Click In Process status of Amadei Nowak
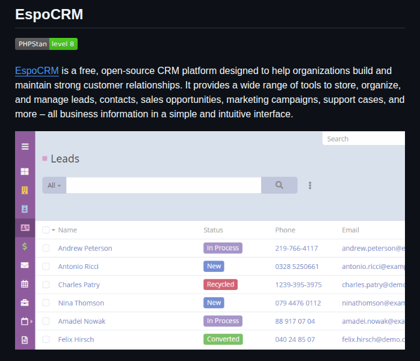The height and width of the screenshot is (361, 420). (223, 321)
